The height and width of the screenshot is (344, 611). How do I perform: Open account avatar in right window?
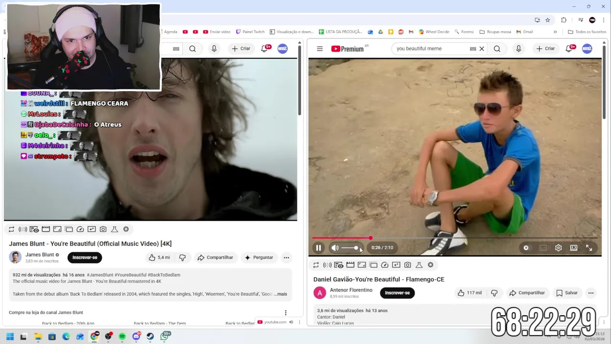coord(587,49)
